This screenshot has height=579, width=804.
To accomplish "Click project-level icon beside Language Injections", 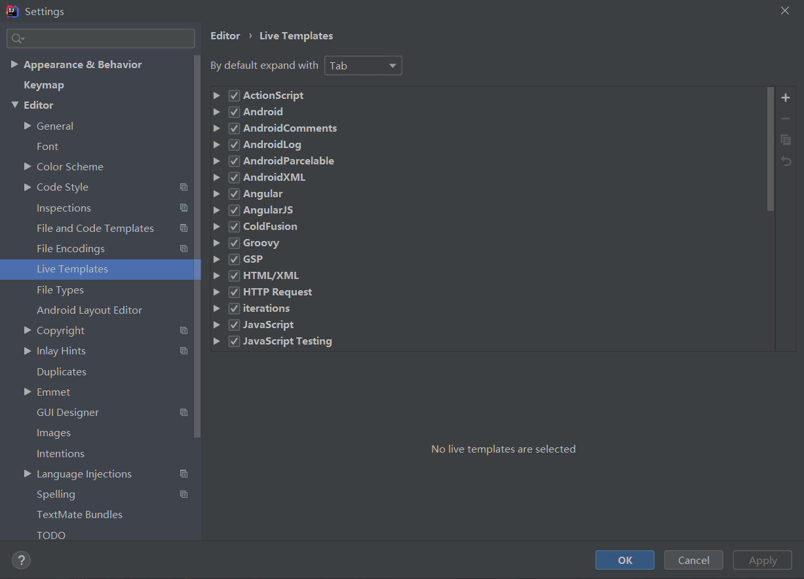I will point(183,474).
